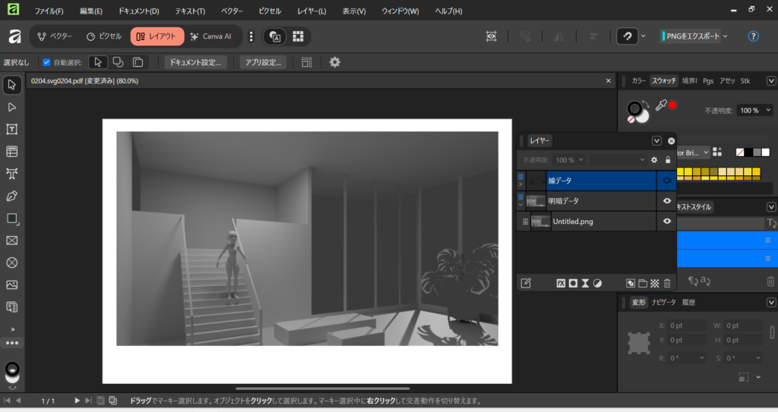
Task: Pick the Place Image tool
Action: pyautogui.click(x=12, y=285)
